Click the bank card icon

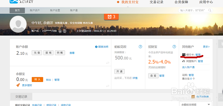pyautogui.click(x=184, y=55)
